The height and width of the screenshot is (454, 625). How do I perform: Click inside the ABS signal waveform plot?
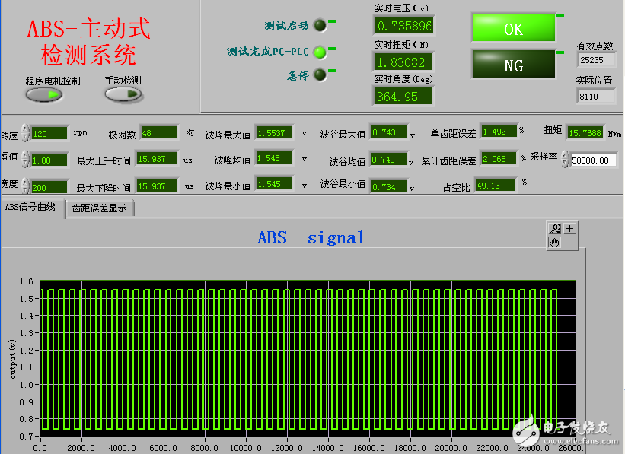[x=305, y=357]
